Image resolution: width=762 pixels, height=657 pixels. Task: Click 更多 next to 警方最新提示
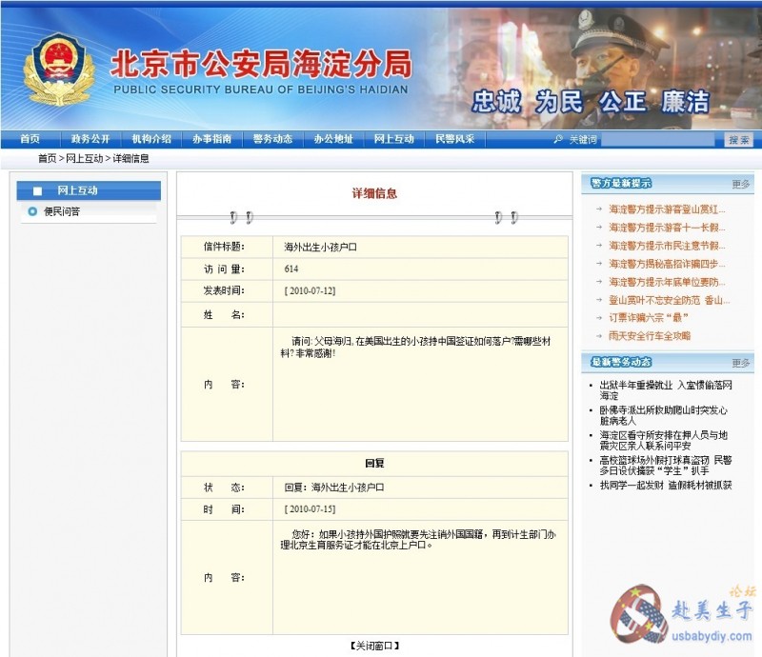point(741,184)
